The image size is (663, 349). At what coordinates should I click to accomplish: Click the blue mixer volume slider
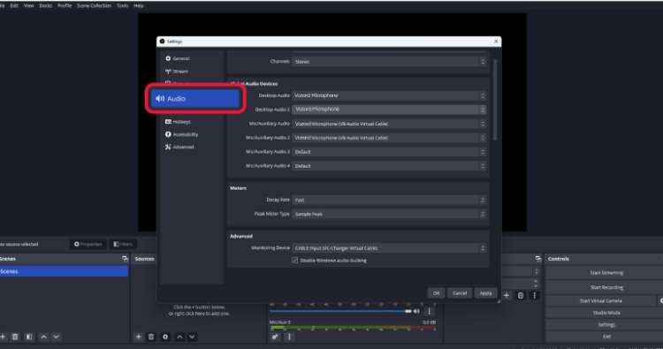point(340,311)
